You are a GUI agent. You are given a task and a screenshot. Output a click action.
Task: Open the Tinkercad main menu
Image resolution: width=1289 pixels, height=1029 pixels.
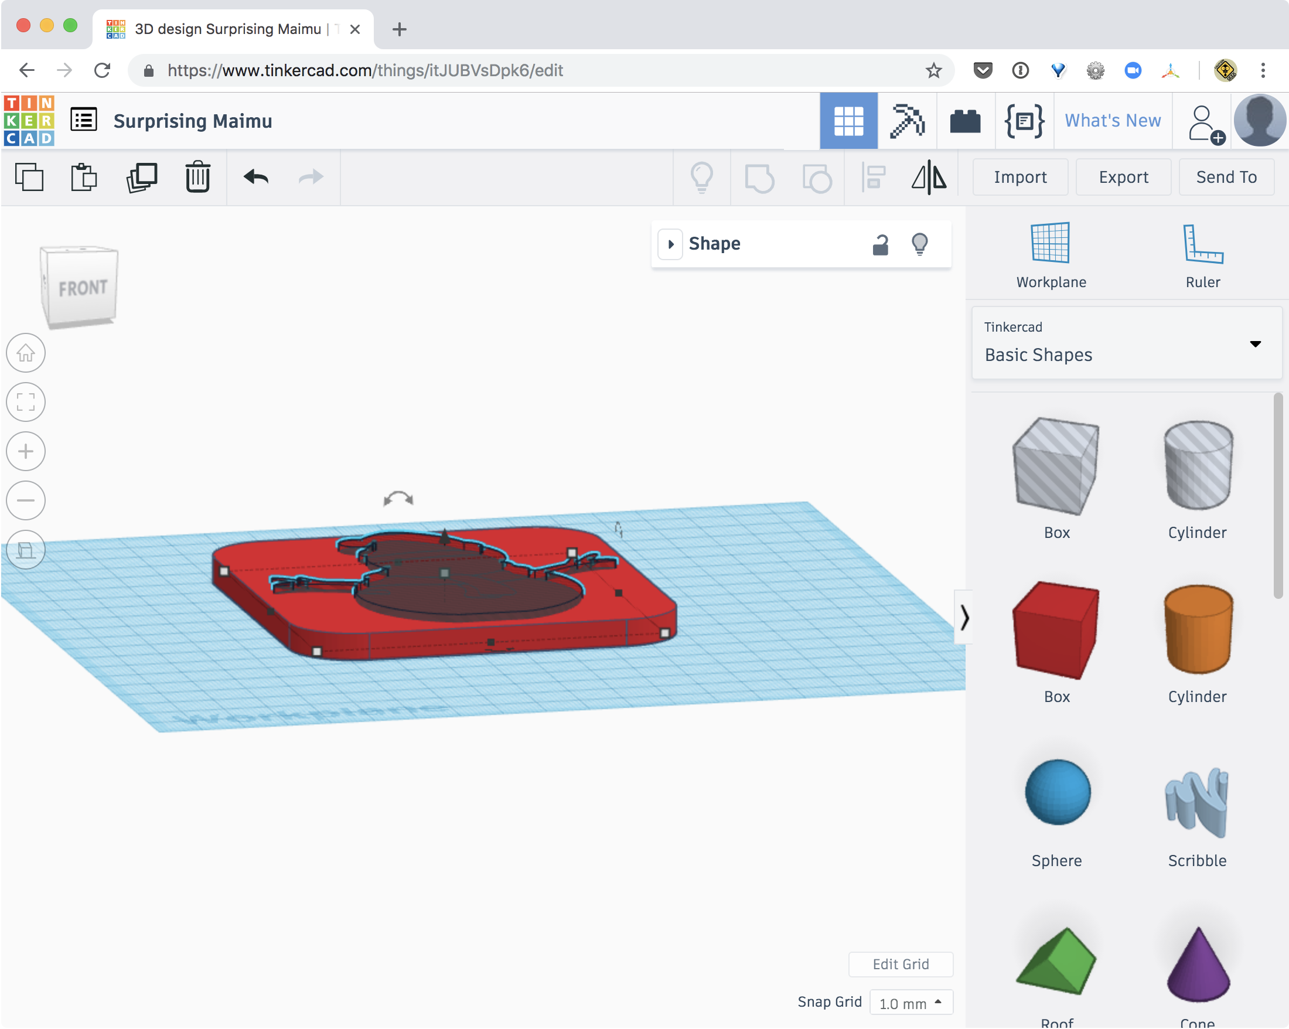click(x=83, y=119)
